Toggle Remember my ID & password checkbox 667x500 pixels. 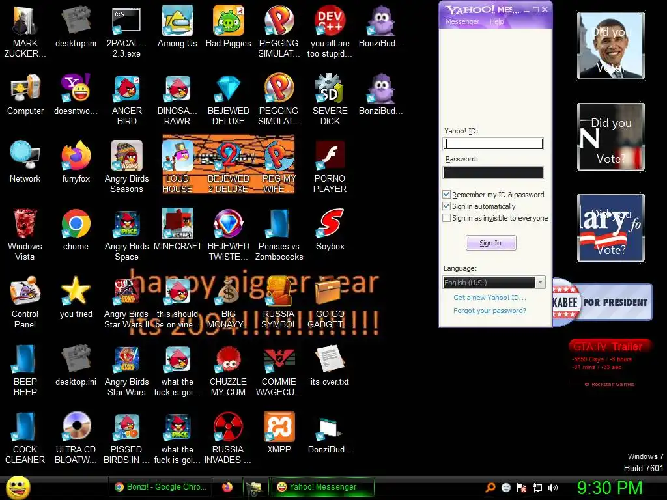tap(447, 194)
